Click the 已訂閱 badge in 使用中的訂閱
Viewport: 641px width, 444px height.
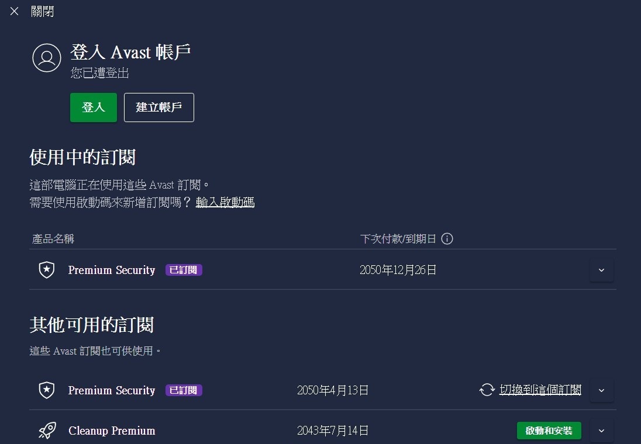point(184,270)
